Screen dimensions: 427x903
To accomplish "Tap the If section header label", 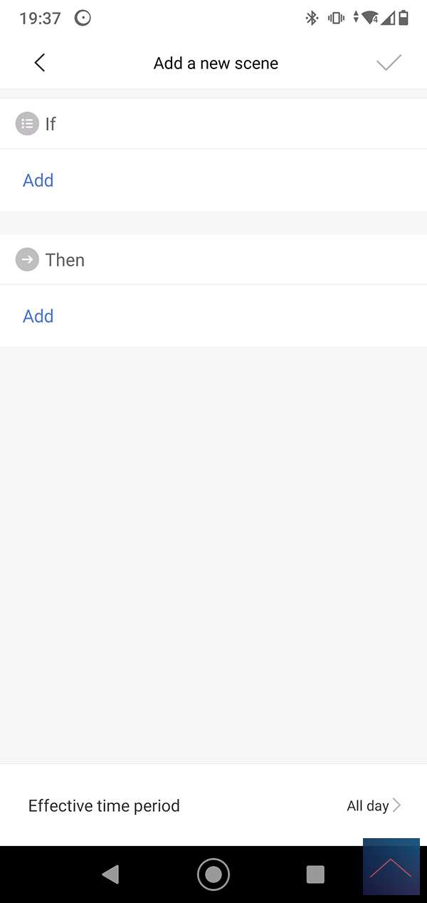I will 51,124.
